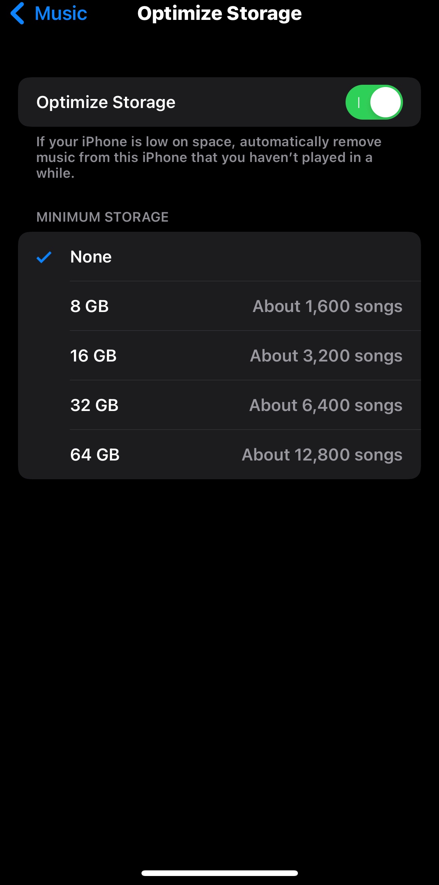Set minimum storage to 32 GB
Image resolution: width=439 pixels, height=885 pixels.
(94, 405)
